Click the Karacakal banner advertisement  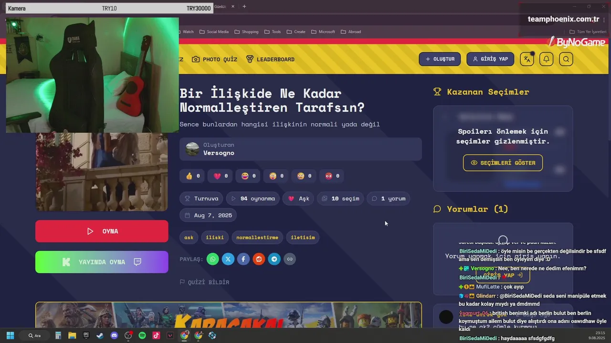[229, 315]
